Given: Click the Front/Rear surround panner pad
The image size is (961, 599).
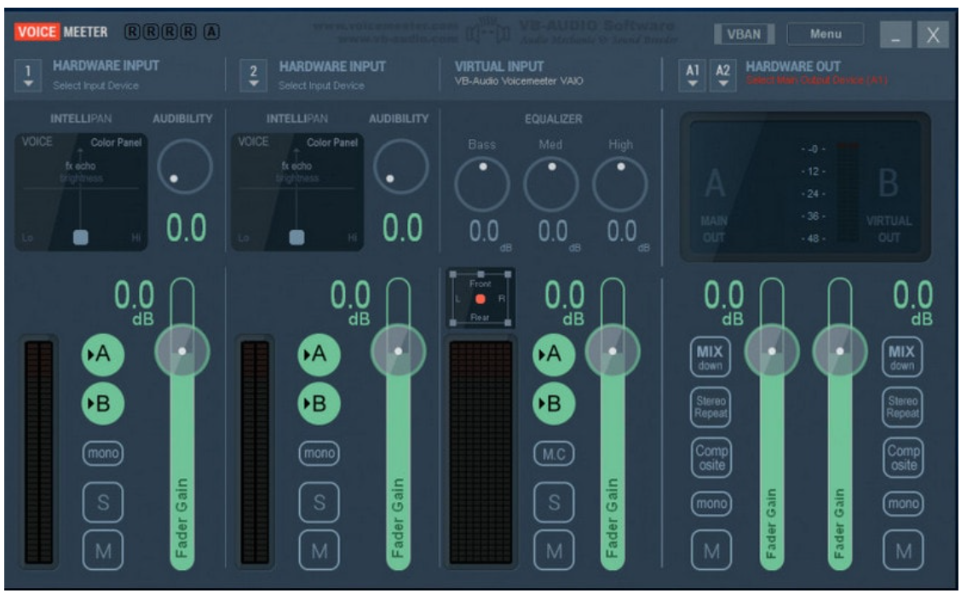Looking at the screenshot, I should click(480, 299).
